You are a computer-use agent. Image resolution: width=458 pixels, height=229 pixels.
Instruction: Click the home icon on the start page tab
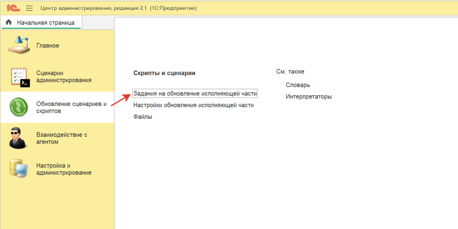pos(8,22)
